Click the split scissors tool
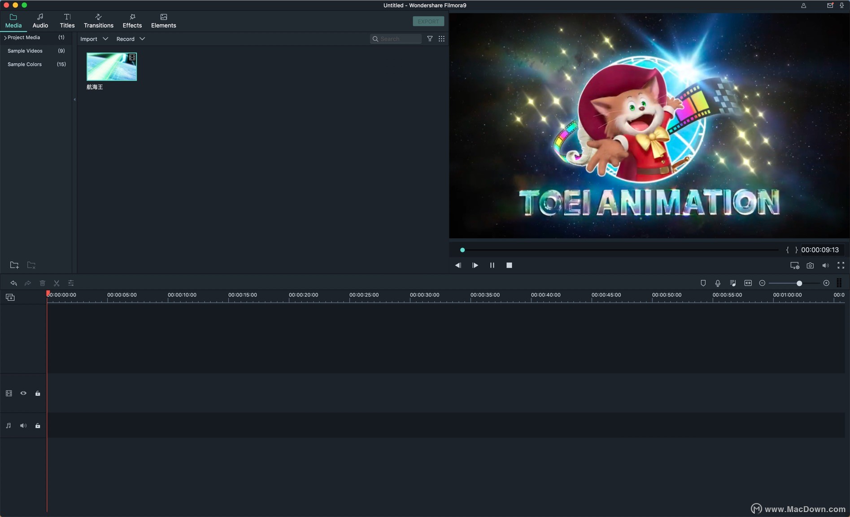Screen dimensions: 850x517 point(57,283)
